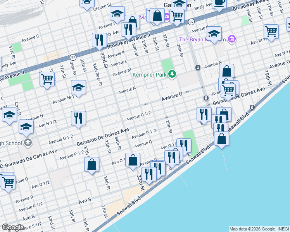Select the 17th St label
The image size is (290, 232).
click(x=270, y=9)
